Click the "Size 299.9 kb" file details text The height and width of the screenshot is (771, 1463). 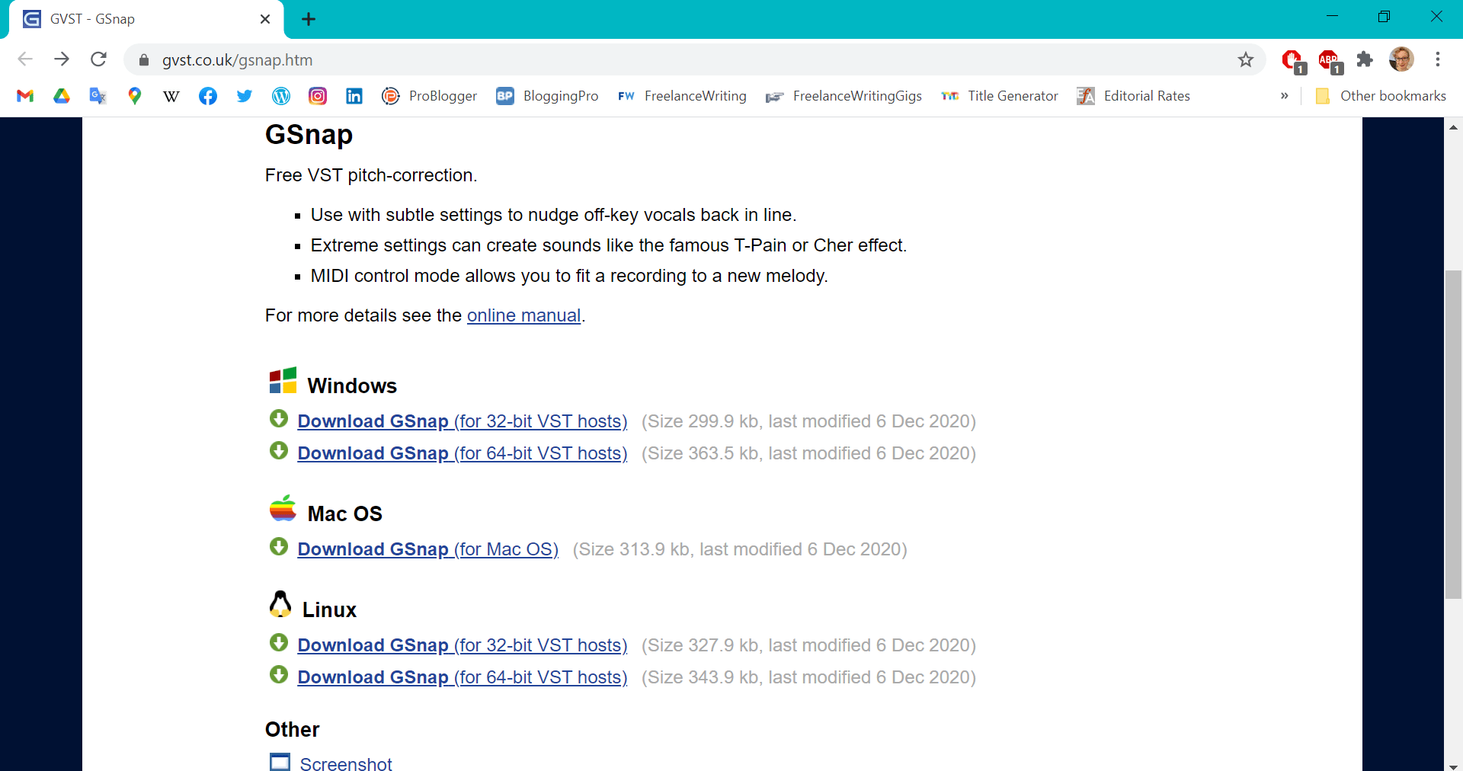coord(808,421)
